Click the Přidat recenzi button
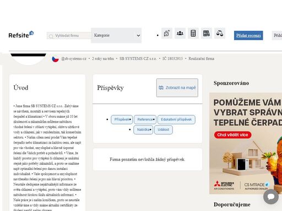This screenshot has height=211, width=282. point(248,35)
